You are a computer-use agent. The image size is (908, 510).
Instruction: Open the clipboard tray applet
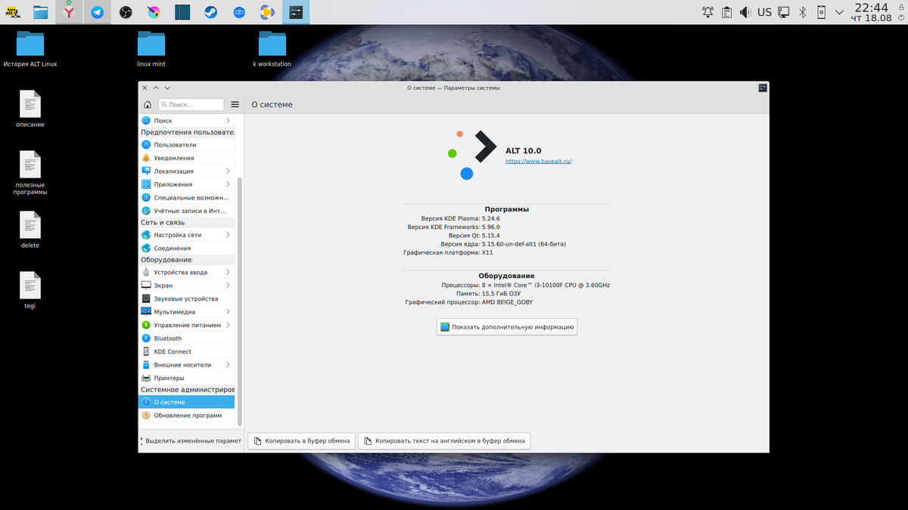tap(727, 12)
